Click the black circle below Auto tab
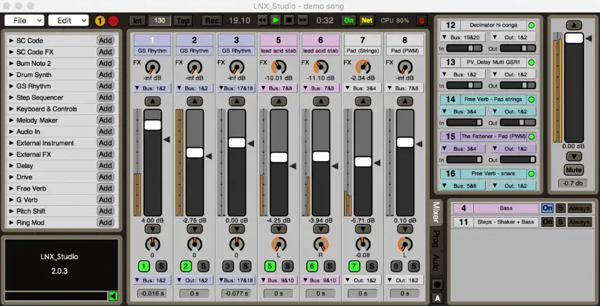This screenshot has height=306, width=600. 437,284
